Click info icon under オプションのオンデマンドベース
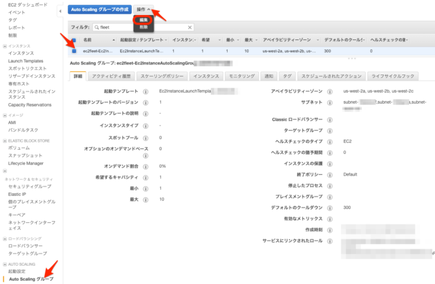 click(145, 156)
